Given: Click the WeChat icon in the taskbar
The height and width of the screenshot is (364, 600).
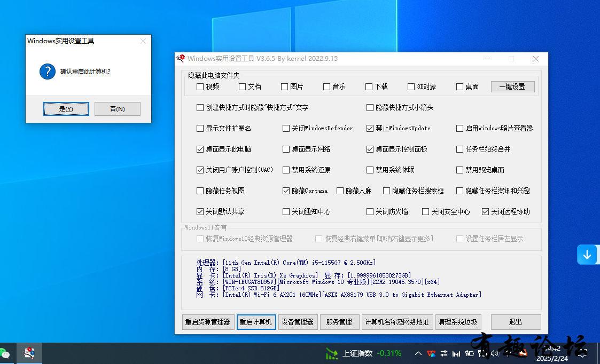Looking at the screenshot, I should click(x=4, y=353).
